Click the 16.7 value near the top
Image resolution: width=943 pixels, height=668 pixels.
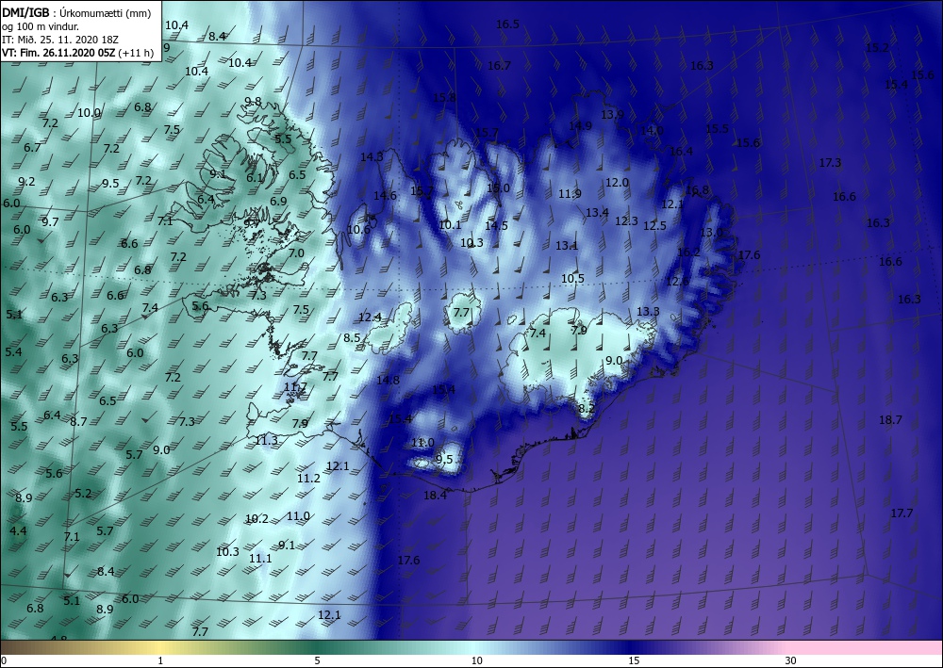click(499, 65)
